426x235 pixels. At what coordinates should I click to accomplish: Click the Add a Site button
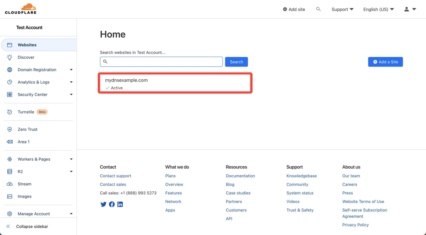[385, 62]
